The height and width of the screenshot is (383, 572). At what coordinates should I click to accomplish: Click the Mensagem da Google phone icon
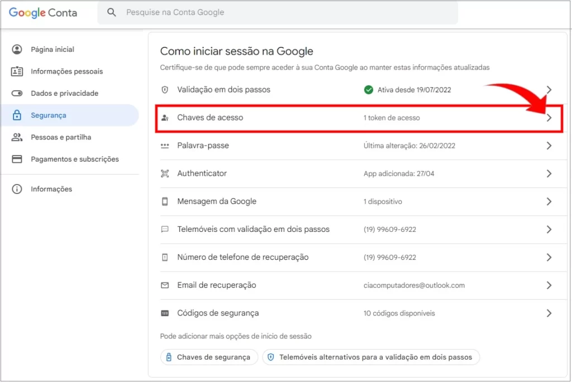[165, 201]
